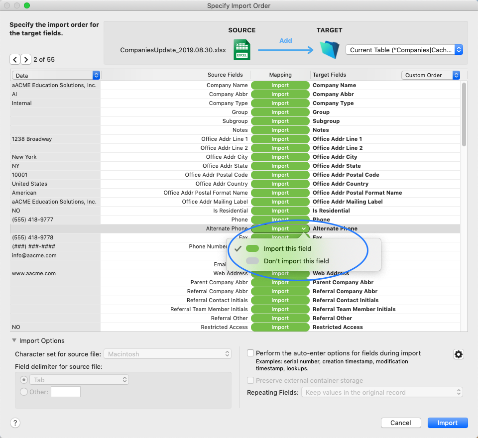Toggle the Referral Team Member Initials Import mapping
Image resolution: width=478 pixels, height=438 pixels.
[x=280, y=309]
